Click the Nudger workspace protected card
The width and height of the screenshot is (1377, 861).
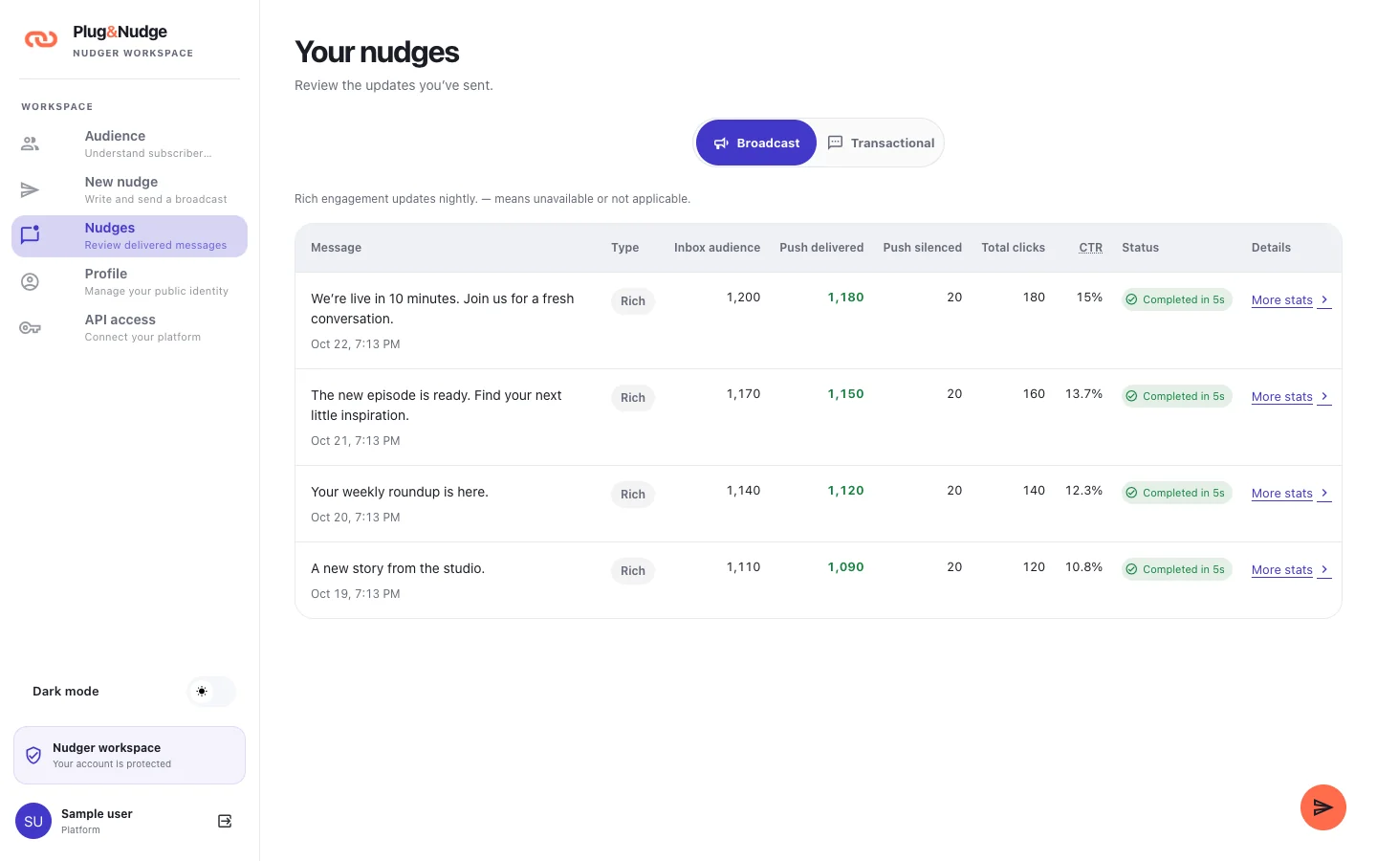tap(129, 755)
